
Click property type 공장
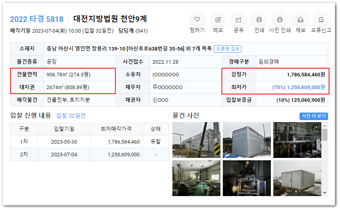point(52,62)
